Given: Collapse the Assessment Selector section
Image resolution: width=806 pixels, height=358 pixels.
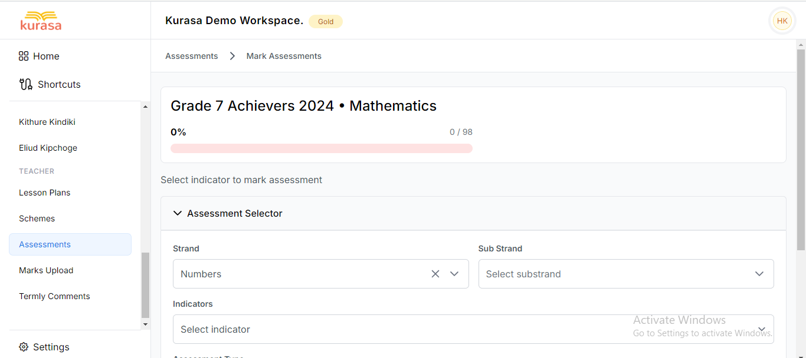Looking at the screenshot, I should [x=178, y=213].
